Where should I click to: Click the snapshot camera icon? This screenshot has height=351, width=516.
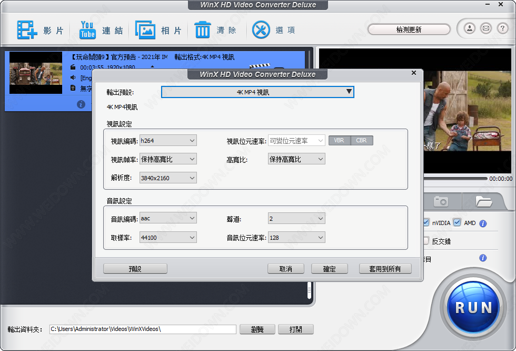point(441,201)
